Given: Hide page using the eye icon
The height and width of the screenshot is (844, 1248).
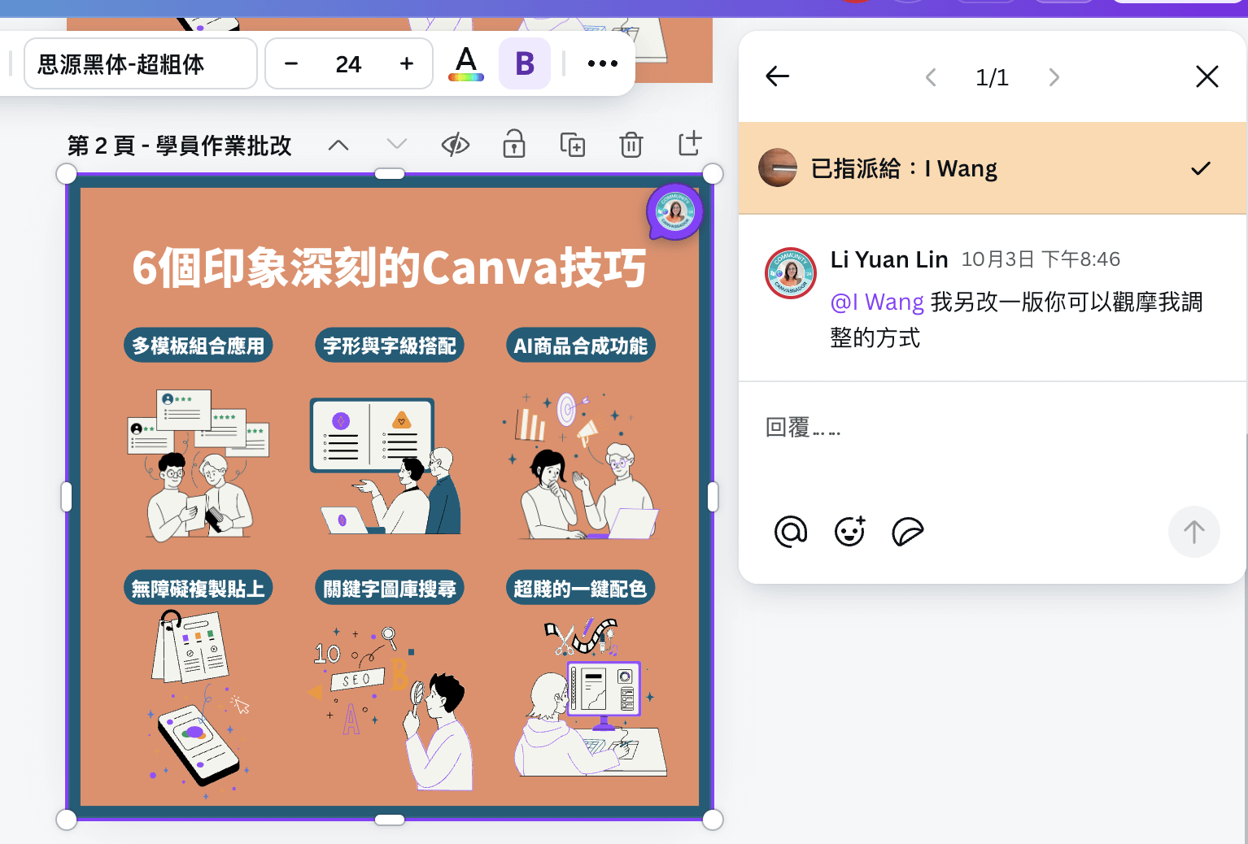Looking at the screenshot, I should [x=456, y=146].
